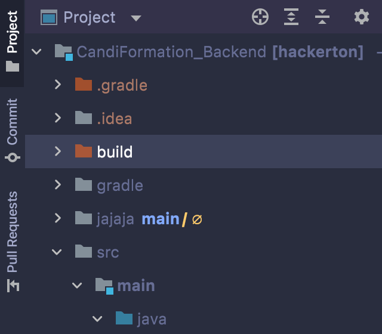Click the blue java source folder icon
This screenshot has width=382, height=334.
[x=124, y=318]
